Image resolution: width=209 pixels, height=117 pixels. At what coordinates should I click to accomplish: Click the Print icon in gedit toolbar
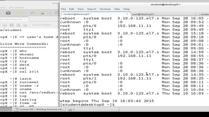click(8, 13)
